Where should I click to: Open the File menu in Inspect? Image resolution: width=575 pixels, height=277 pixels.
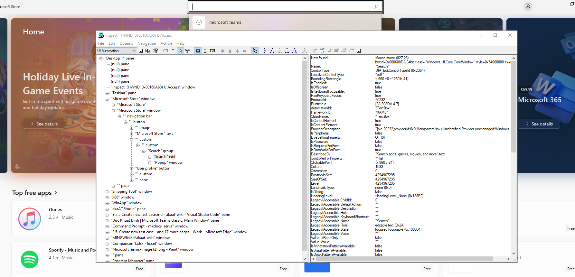(x=101, y=43)
